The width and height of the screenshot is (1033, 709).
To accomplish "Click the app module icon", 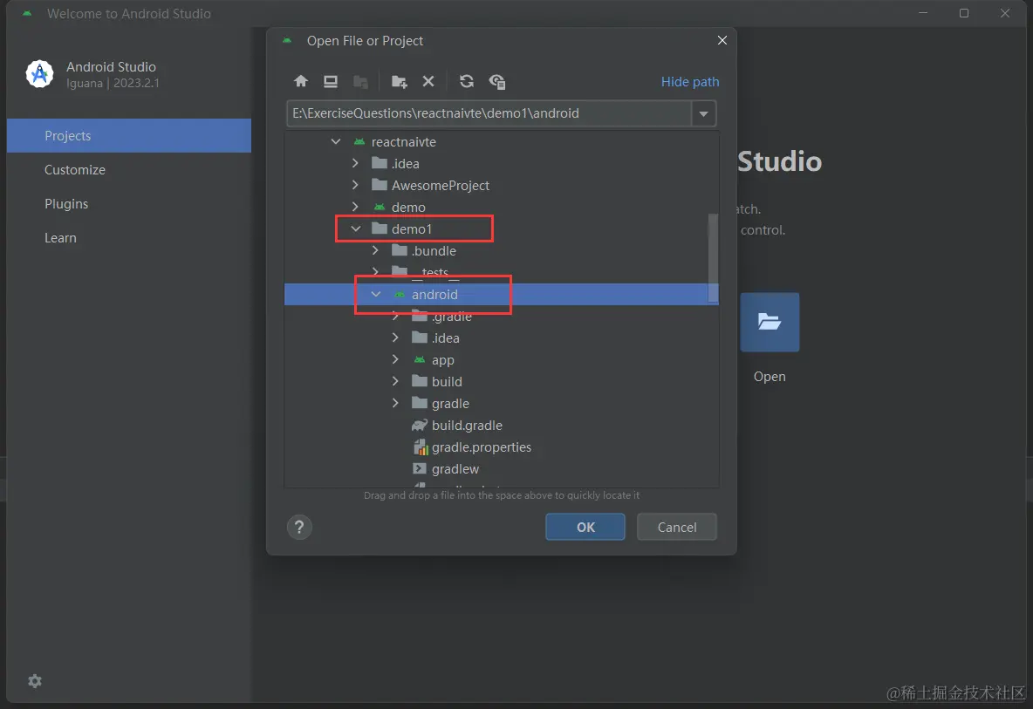I will pos(420,359).
